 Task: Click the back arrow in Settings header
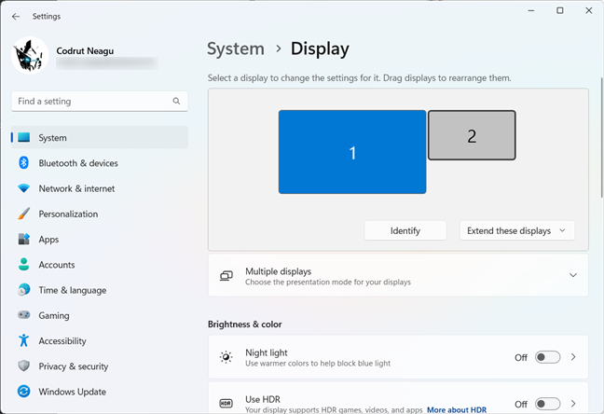[x=16, y=16]
